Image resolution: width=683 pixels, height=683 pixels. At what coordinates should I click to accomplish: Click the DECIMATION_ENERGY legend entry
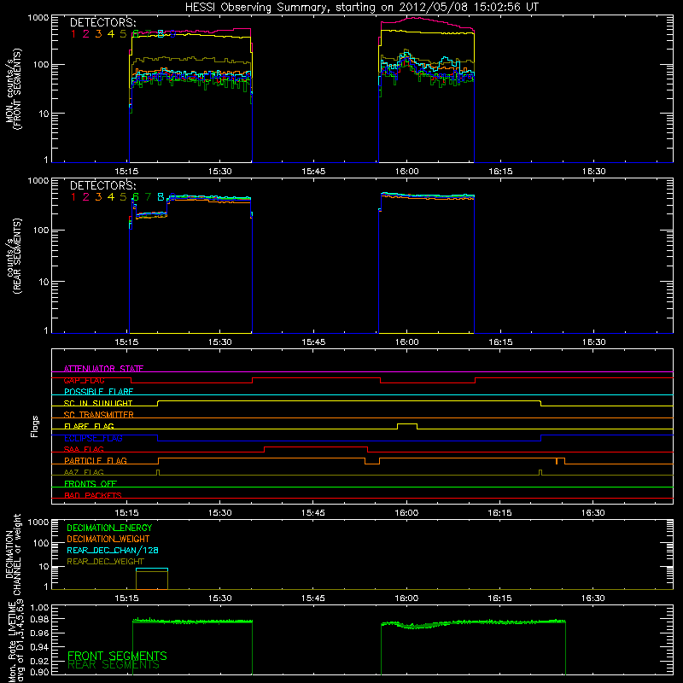tap(109, 528)
